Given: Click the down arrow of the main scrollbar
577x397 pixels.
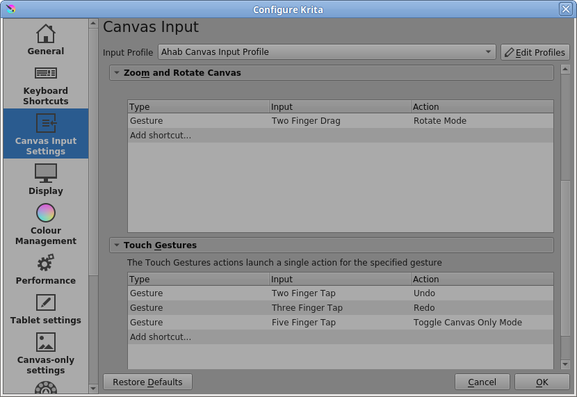Looking at the screenshot, I should pyautogui.click(x=565, y=364).
